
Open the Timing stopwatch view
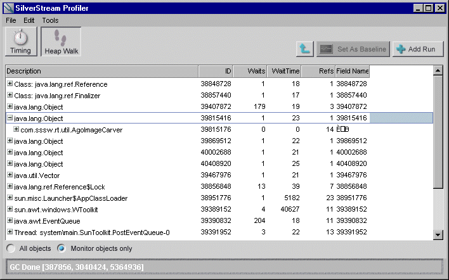(21, 42)
